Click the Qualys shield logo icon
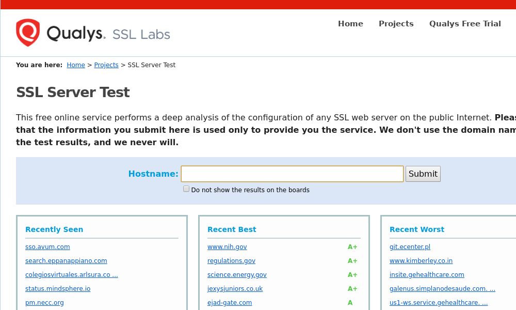Image resolution: width=516 pixels, height=310 pixels. point(28,33)
